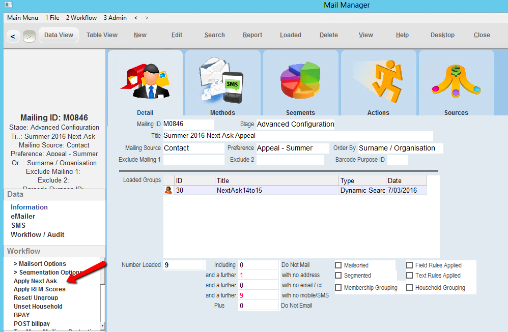Click the Number Loaded field

pyautogui.click(x=184, y=265)
